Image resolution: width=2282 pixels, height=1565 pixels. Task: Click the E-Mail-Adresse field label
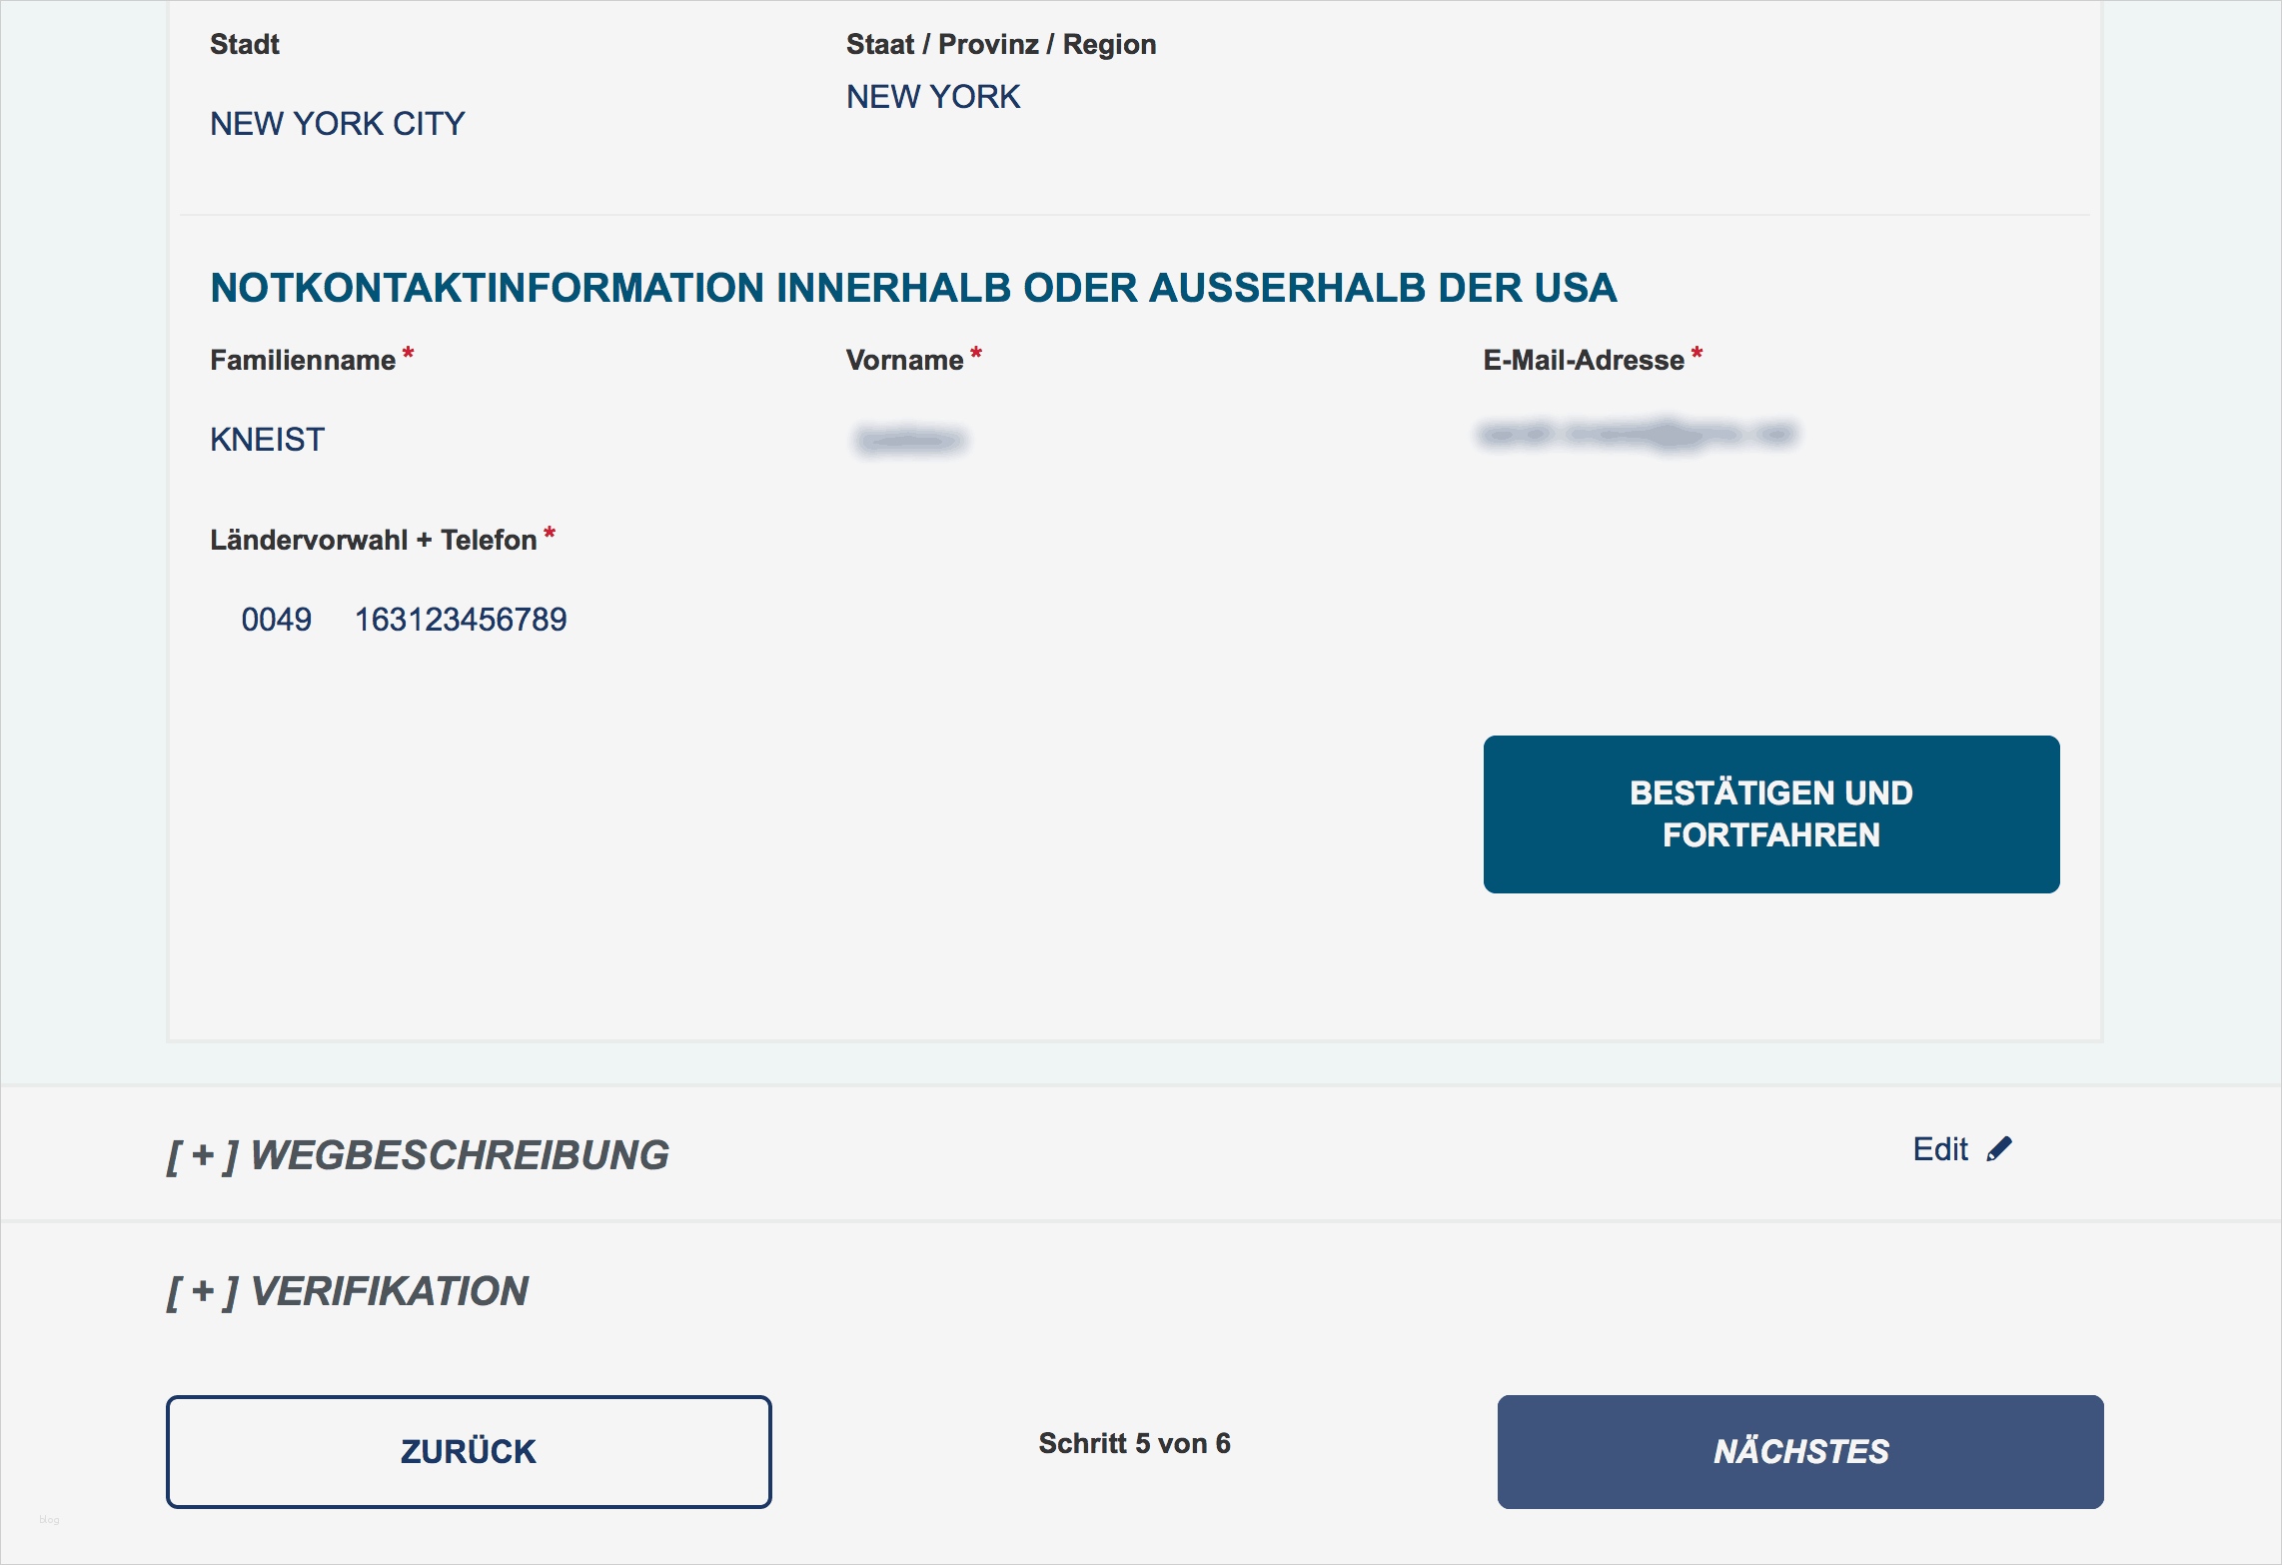tap(1584, 360)
